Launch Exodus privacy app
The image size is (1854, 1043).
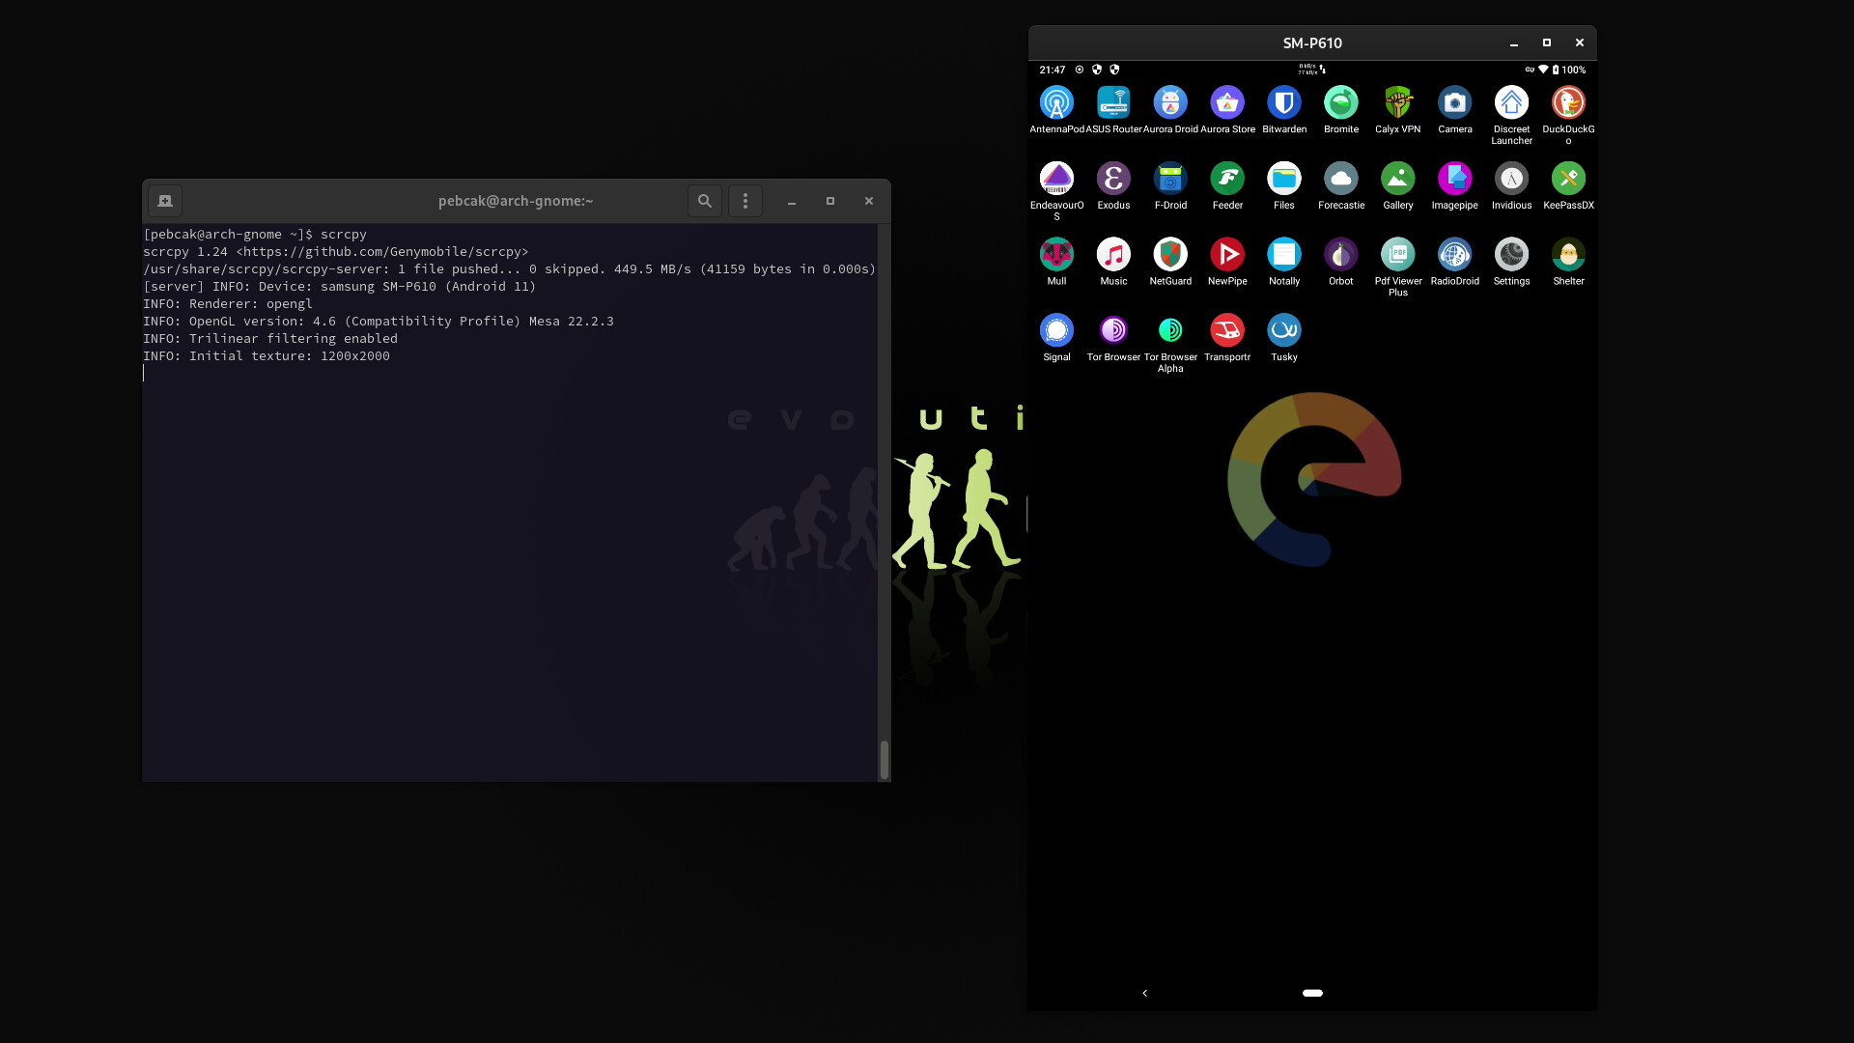pyautogui.click(x=1113, y=179)
